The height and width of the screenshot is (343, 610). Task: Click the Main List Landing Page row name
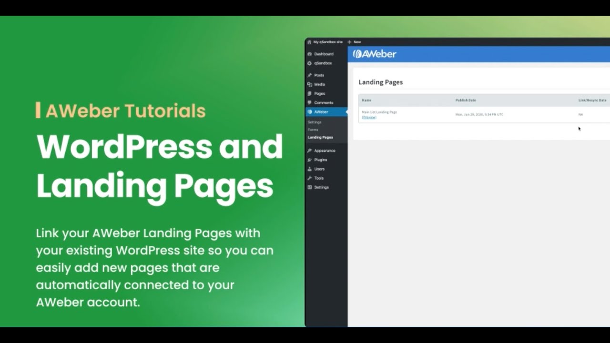pos(379,112)
